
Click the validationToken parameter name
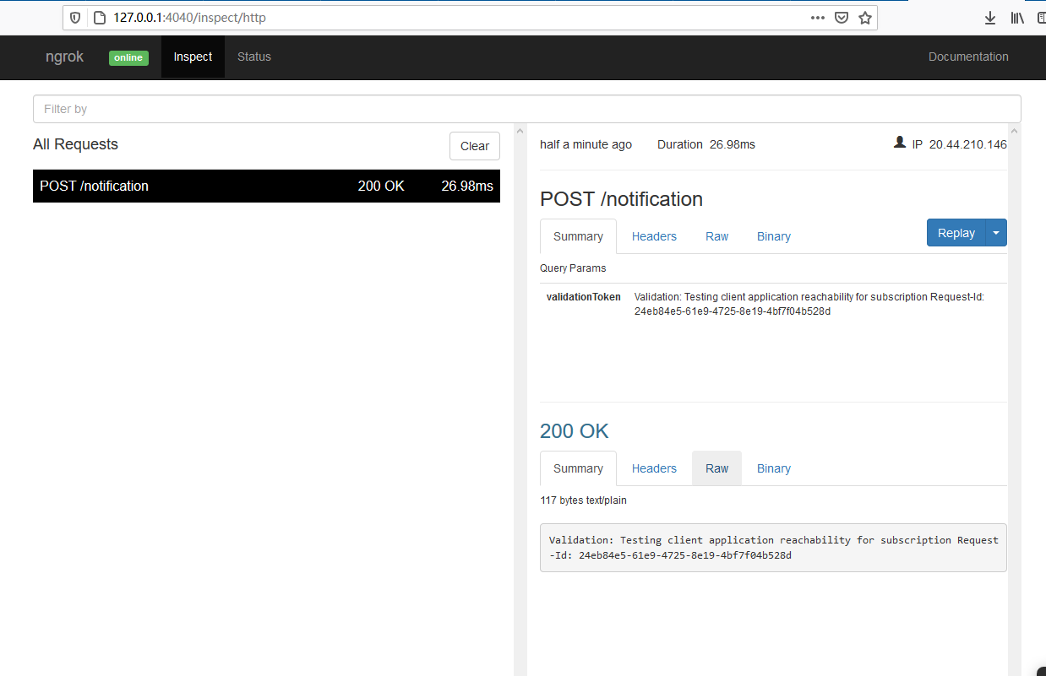pyautogui.click(x=584, y=297)
